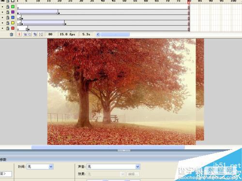Screen dimensions: 242x181
Task: Click the lock icon on the purple layer
Action: click(8, 12)
